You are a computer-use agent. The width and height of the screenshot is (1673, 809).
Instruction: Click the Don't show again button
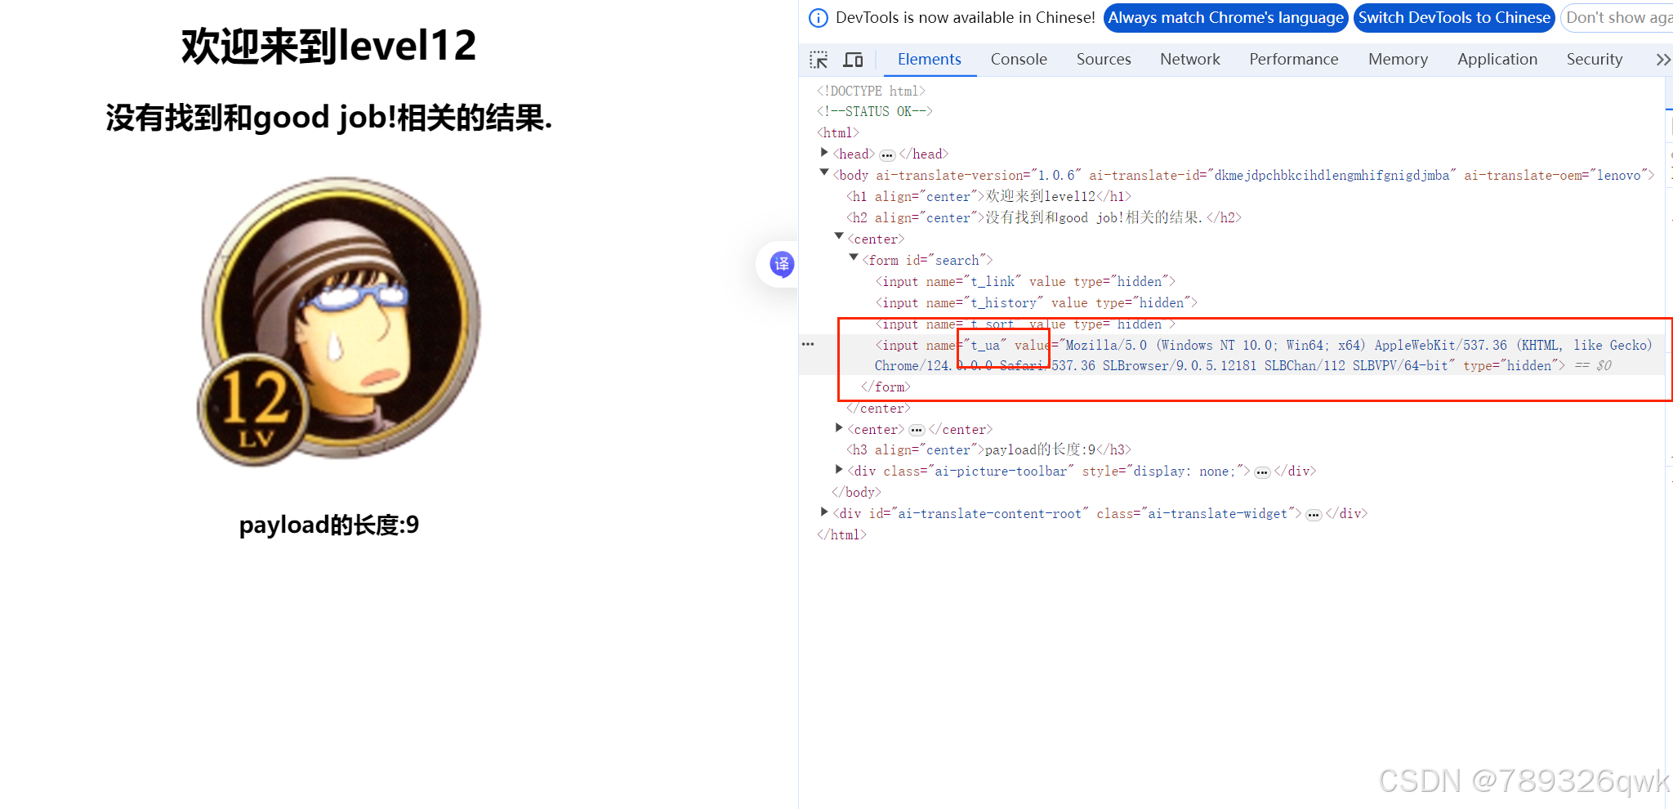pos(1617,18)
